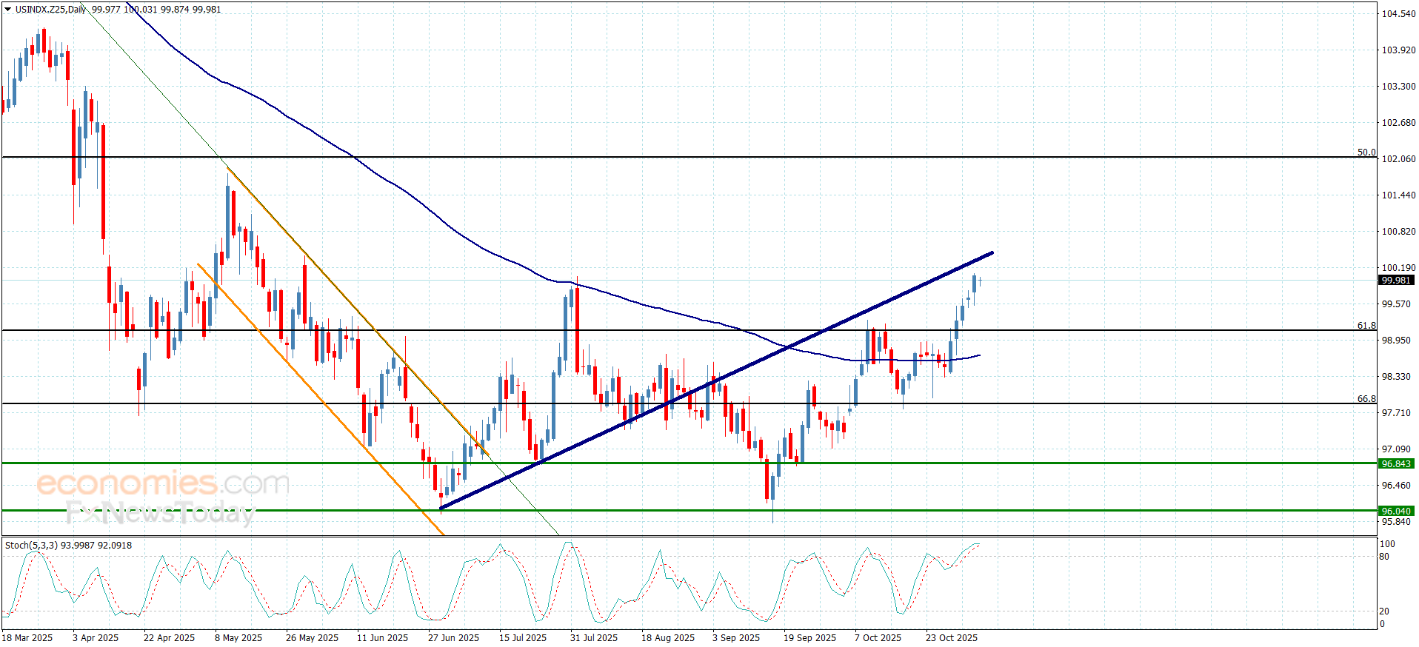Image resolution: width=1419 pixels, height=647 pixels.
Task: Click the 23 Oct 2025 date label
Action: point(951,638)
